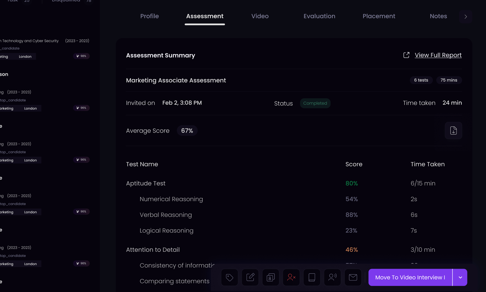Image resolution: width=486 pixels, height=292 pixels.
Task: Click the edit pencil icon in the action bar
Action: click(250, 277)
